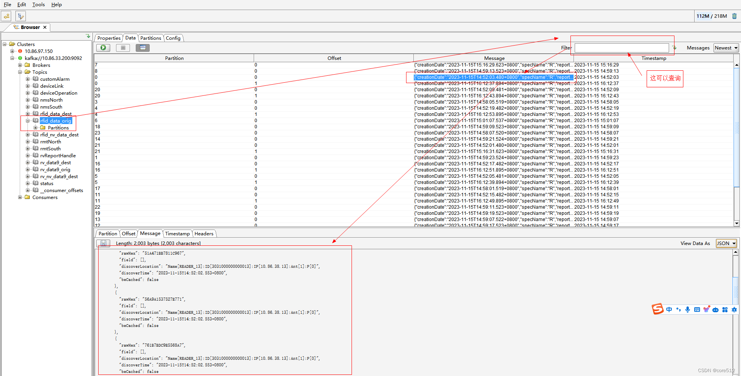Click the save message disk icon
This screenshot has height=376, width=741.
[103, 243]
